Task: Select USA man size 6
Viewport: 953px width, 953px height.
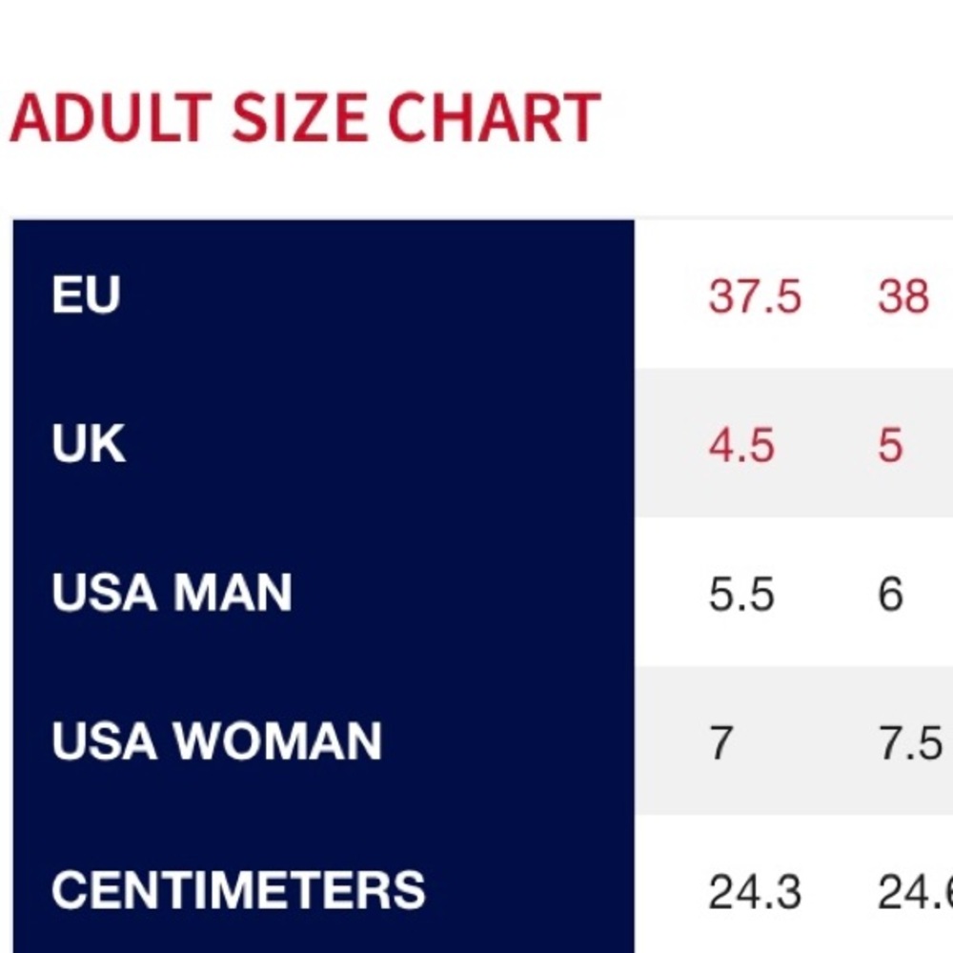Action: coord(890,595)
